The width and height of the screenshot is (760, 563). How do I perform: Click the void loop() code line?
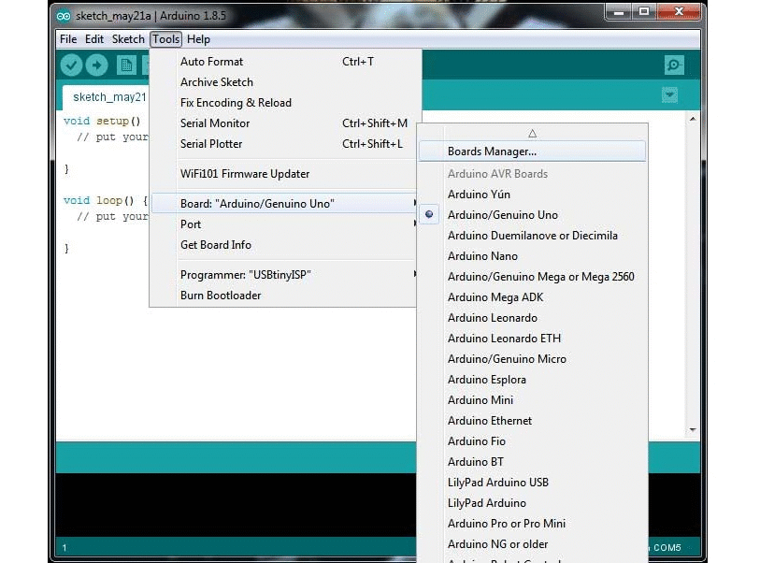point(106,200)
